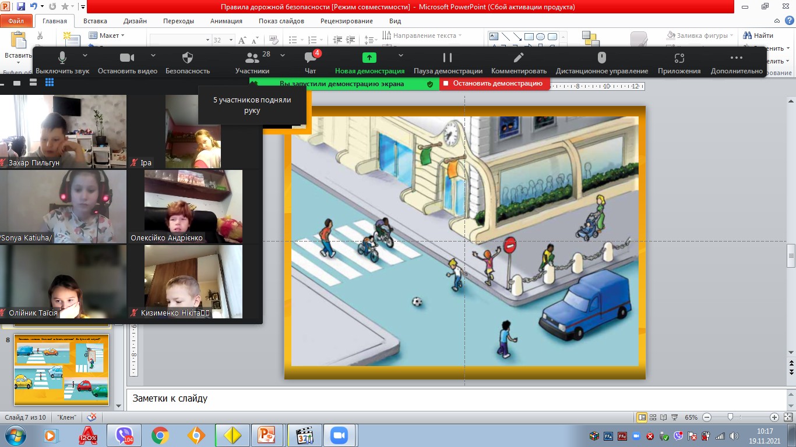This screenshot has height=447, width=796.
Task: Switch to the Вставка ribbon tab
Action: tap(95, 21)
